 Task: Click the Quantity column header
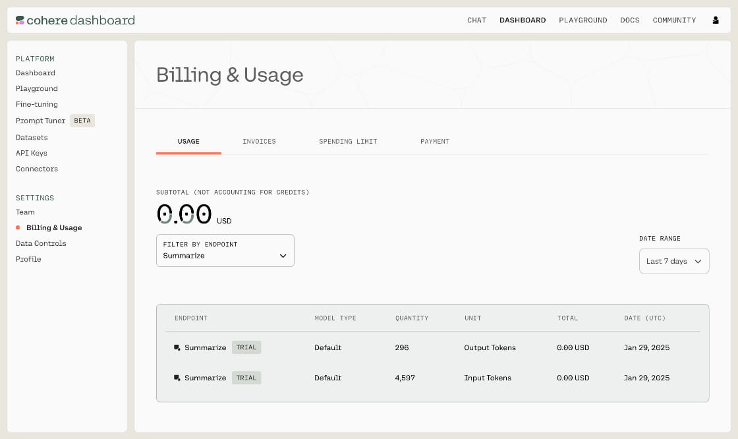tap(412, 318)
